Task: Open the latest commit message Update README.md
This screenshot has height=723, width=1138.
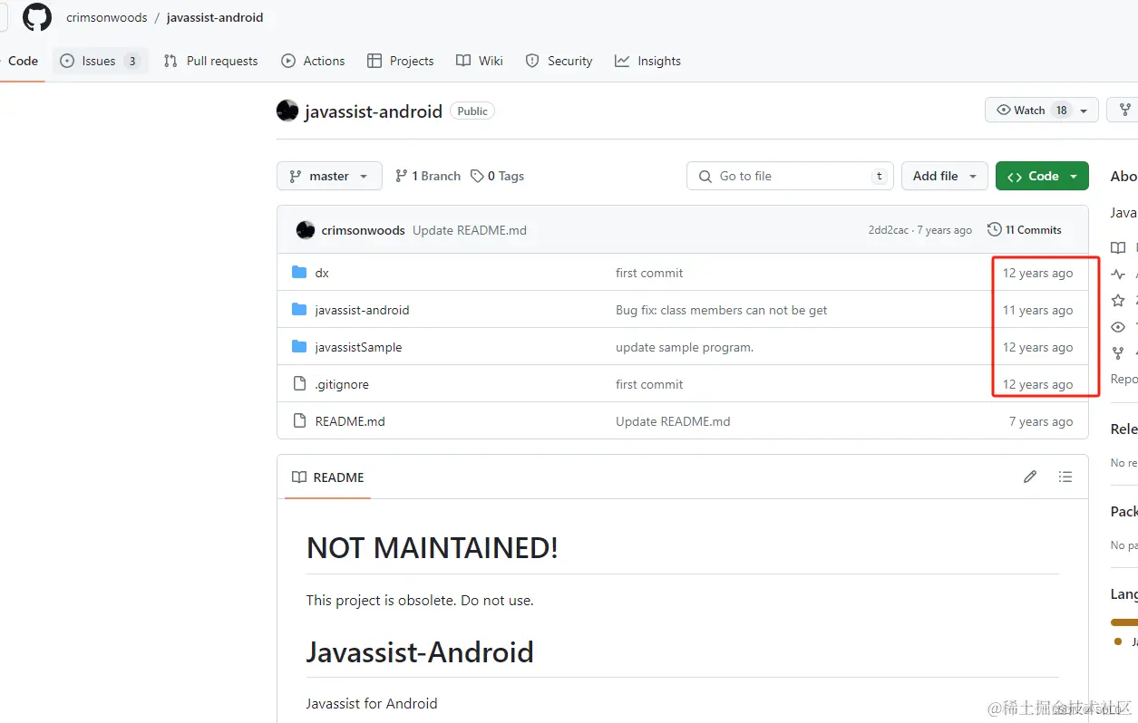Action: tap(470, 230)
